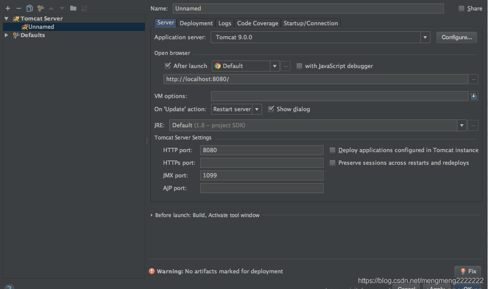
Task: Click the localhost URL field
Action: click(x=316, y=79)
